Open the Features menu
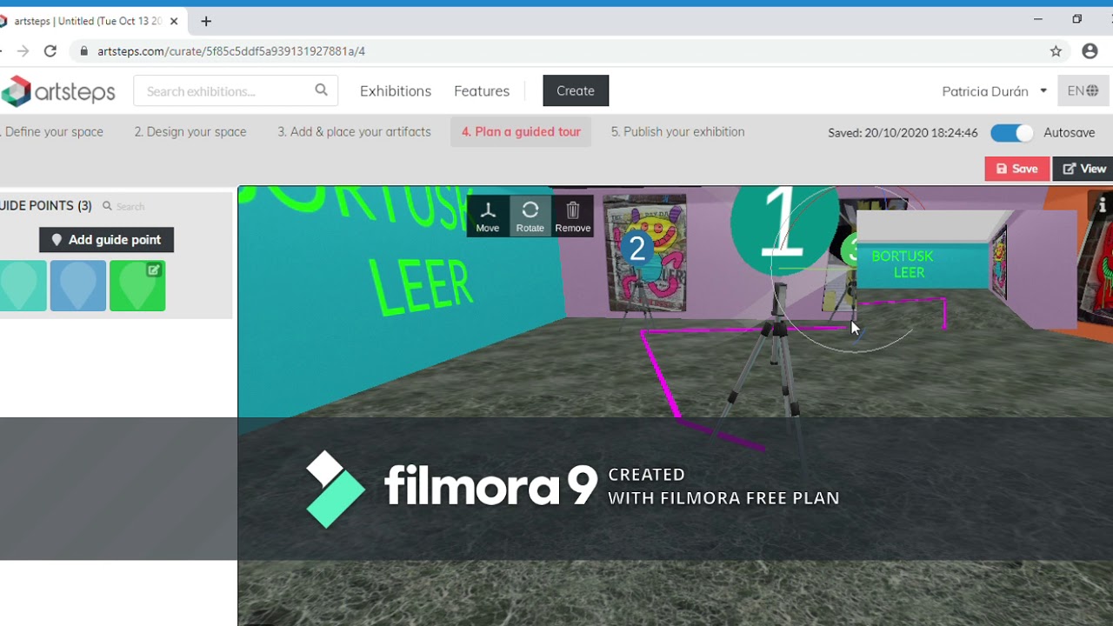This screenshot has width=1113, height=626. [x=482, y=91]
